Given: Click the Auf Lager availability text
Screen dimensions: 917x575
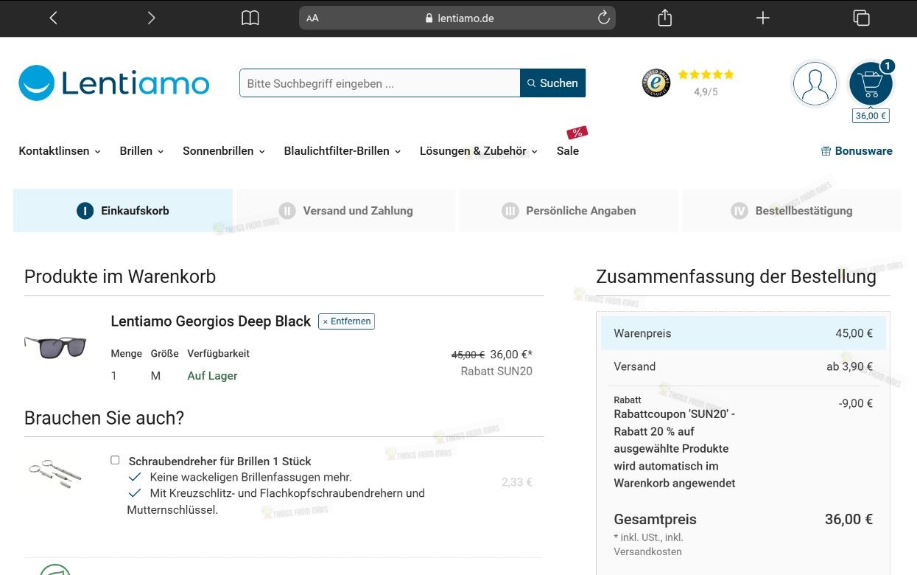Looking at the screenshot, I should click(212, 376).
